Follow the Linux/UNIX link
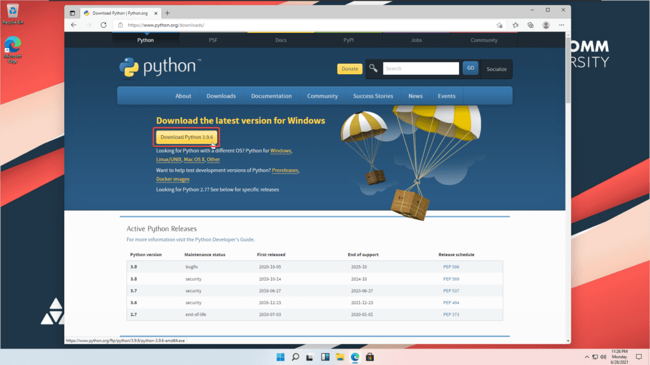Viewport: 650px width, 365px height. (x=169, y=159)
